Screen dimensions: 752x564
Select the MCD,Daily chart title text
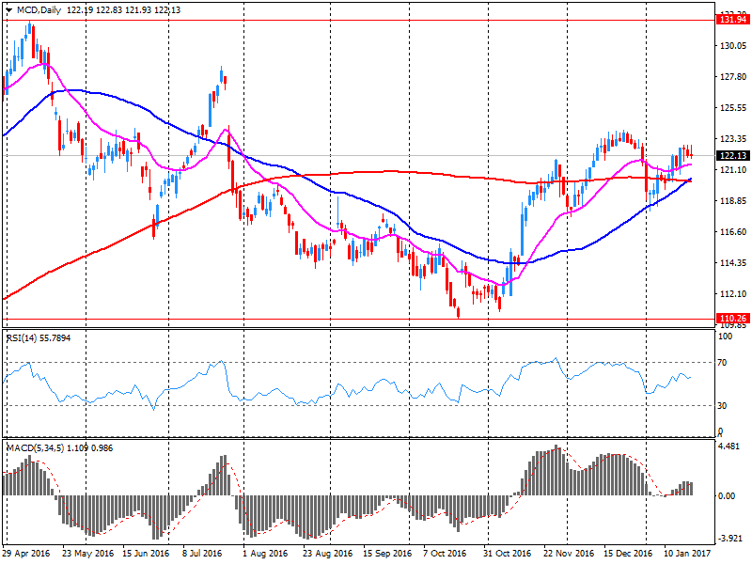coord(39,10)
